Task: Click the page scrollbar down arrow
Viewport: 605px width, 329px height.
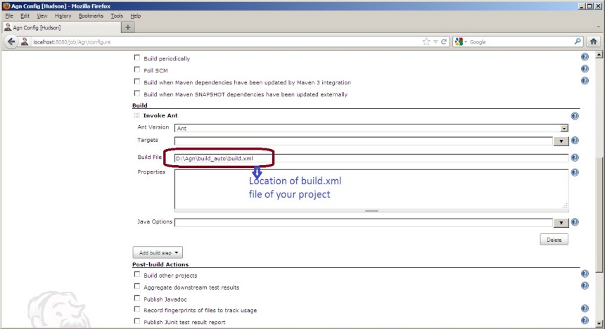Action: [x=599, y=323]
